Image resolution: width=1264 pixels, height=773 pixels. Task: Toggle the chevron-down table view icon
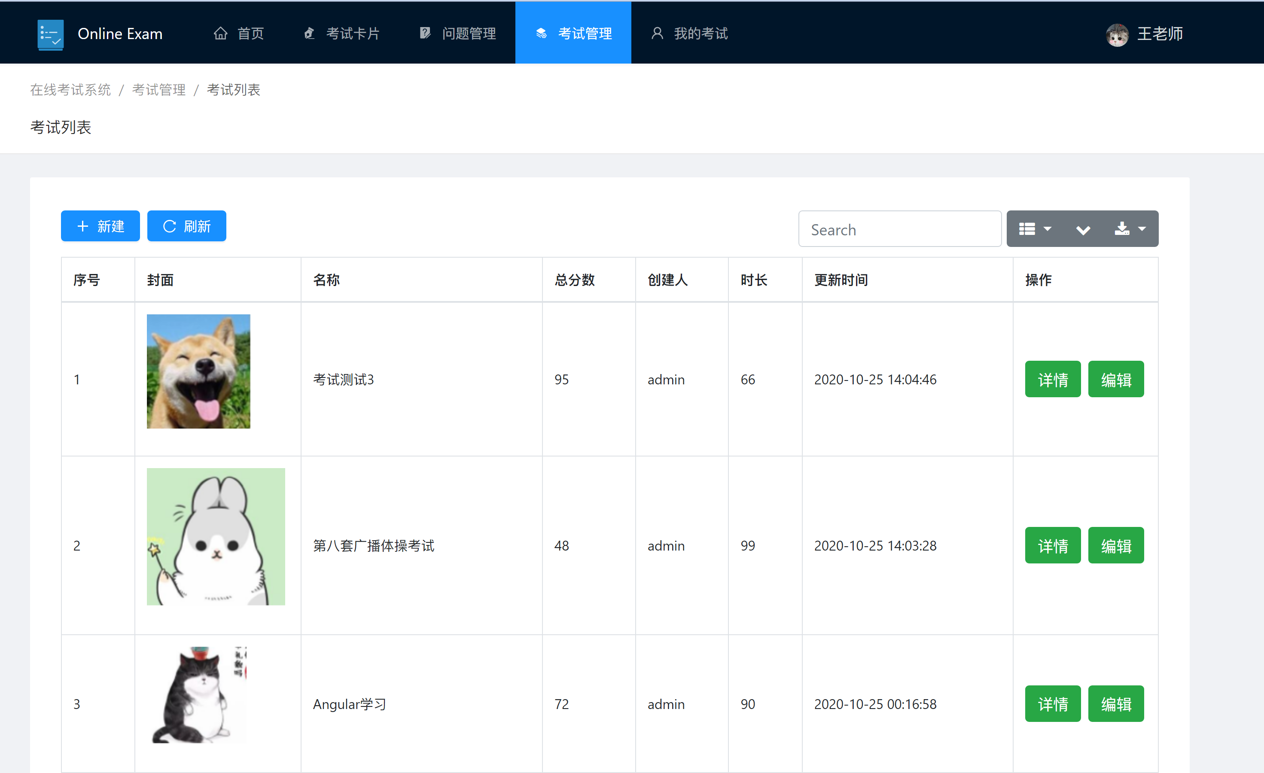click(x=1083, y=229)
